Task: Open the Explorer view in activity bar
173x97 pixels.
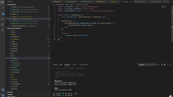Action: [x=2, y=2]
